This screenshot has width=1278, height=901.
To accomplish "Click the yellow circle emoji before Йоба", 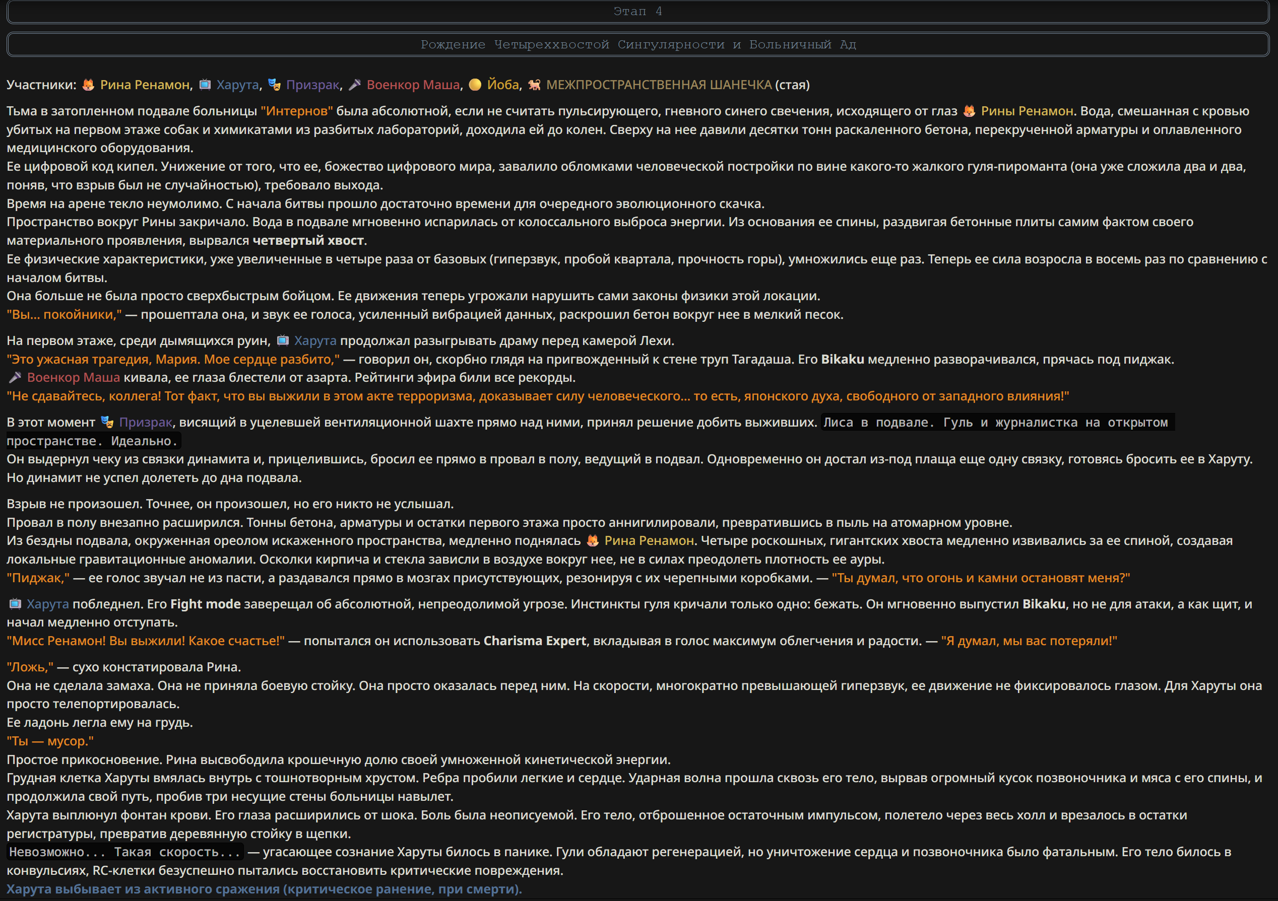I will 475,85.
